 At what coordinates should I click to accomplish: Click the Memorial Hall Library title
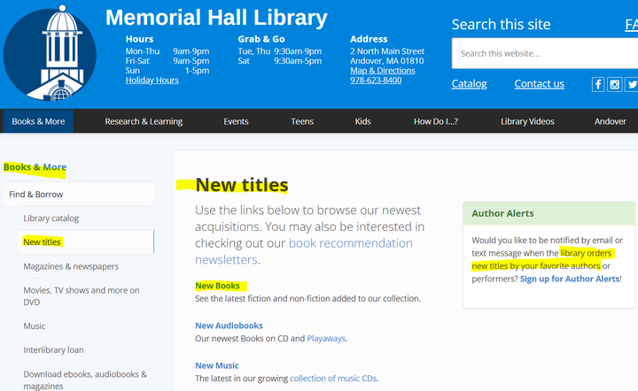point(216,18)
